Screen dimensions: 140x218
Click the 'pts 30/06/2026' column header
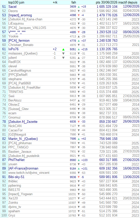pyautogui.click(x=106, y=2)
